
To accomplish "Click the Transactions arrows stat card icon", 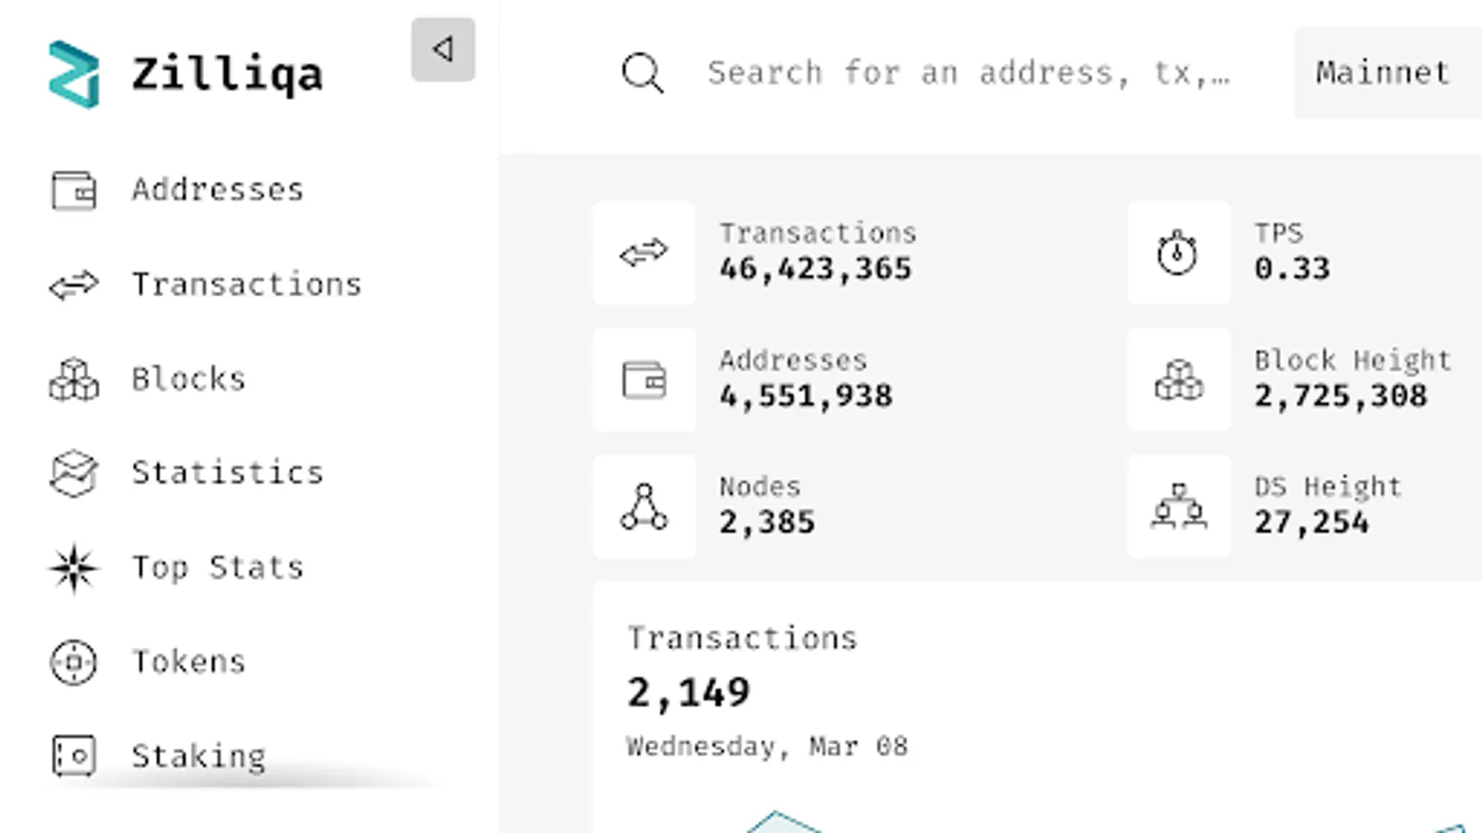I will 644,253.
